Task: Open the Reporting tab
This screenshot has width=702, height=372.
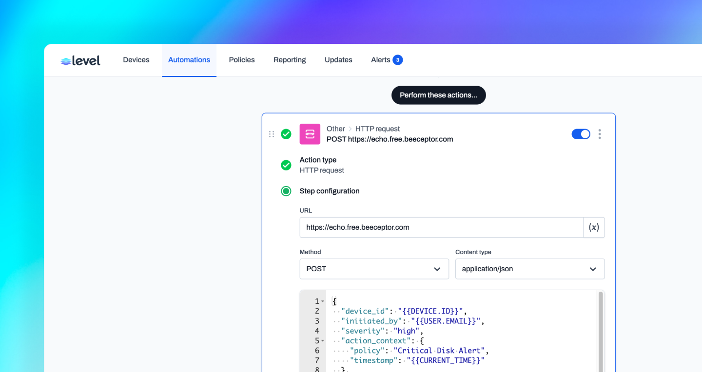Action: [x=290, y=60]
